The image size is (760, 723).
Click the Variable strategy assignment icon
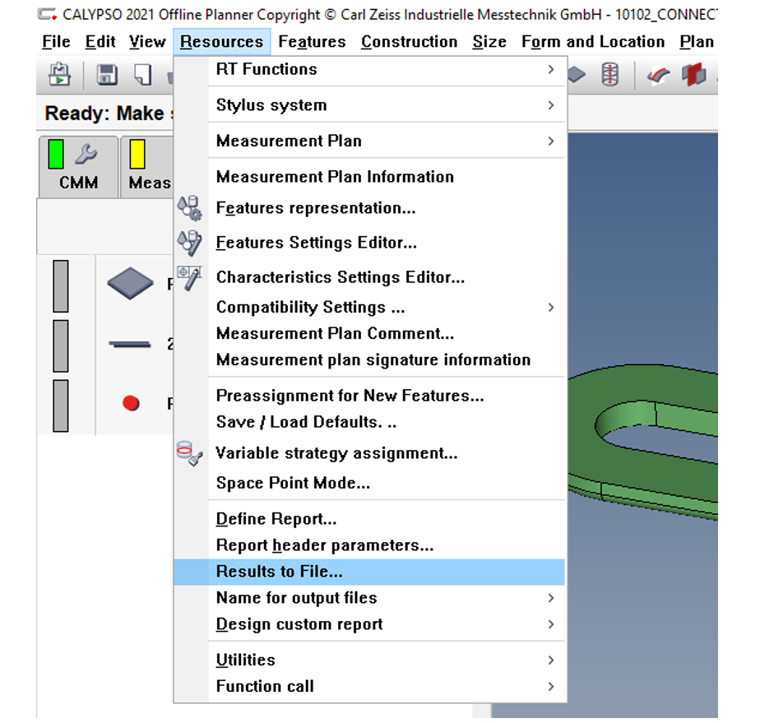189,453
